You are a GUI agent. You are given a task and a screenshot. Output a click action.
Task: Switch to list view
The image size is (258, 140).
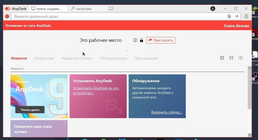click(x=240, y=58)
